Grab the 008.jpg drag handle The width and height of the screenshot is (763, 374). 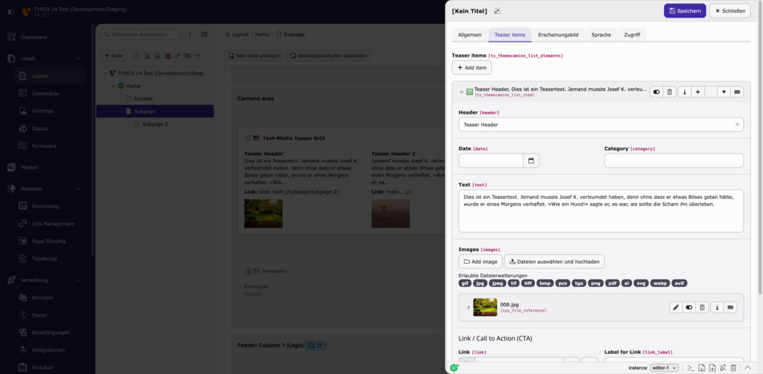(x=730, y=308)
